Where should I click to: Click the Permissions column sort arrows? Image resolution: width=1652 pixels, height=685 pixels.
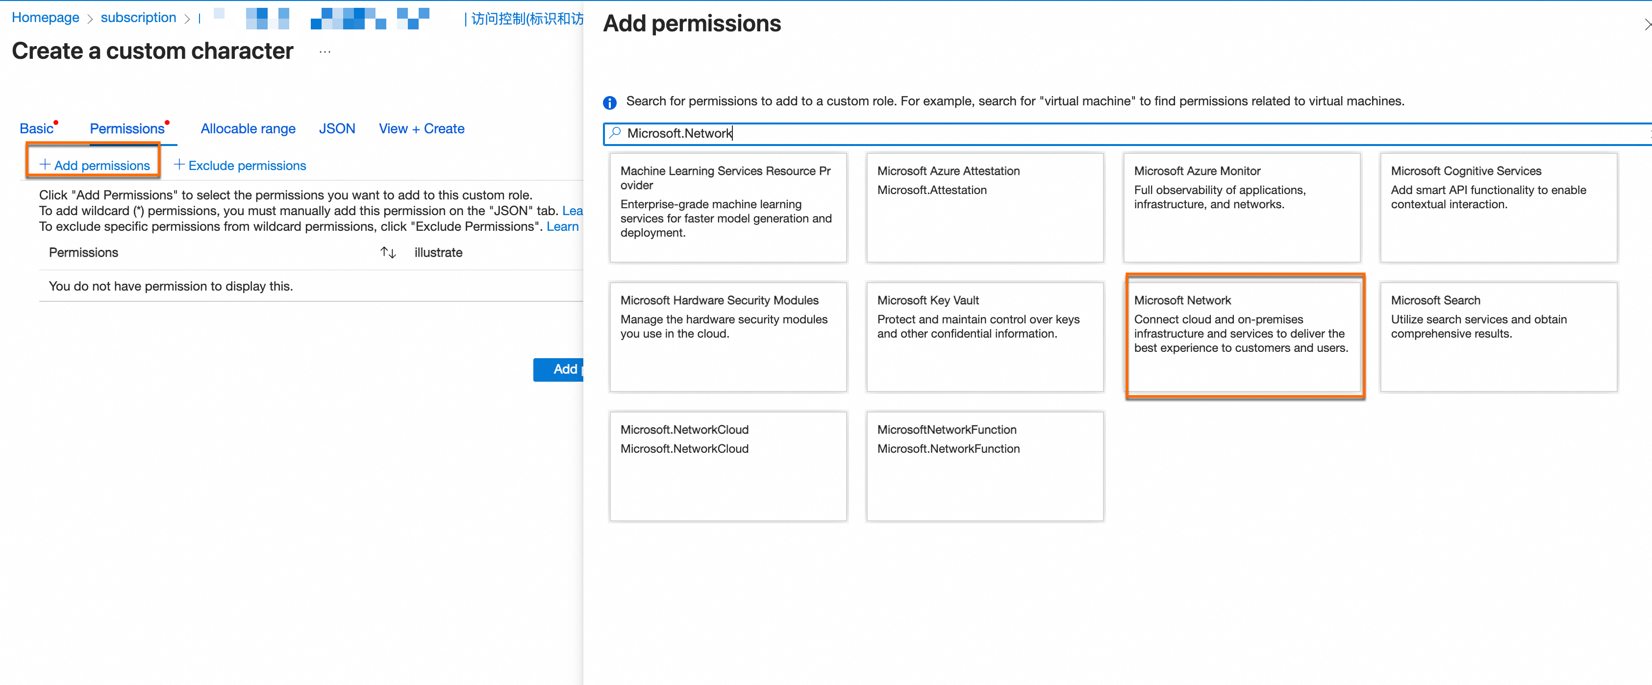(x=388, y=252)
